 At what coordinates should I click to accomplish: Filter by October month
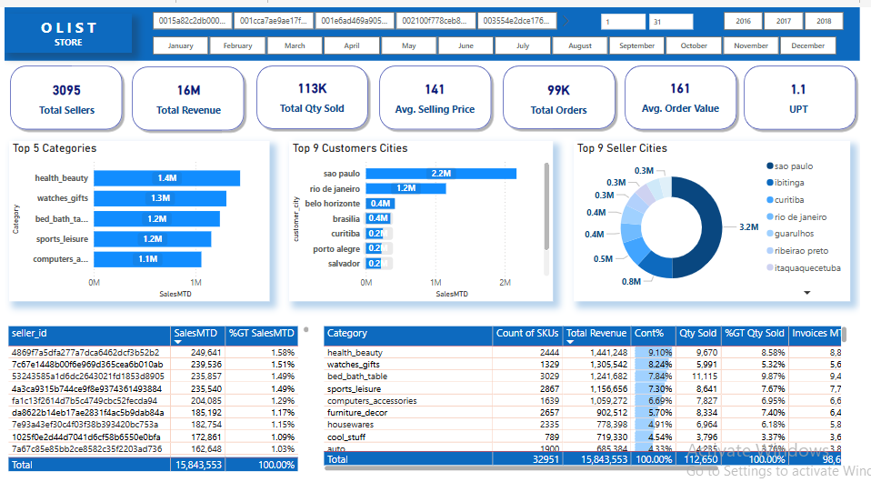point(694,45)
